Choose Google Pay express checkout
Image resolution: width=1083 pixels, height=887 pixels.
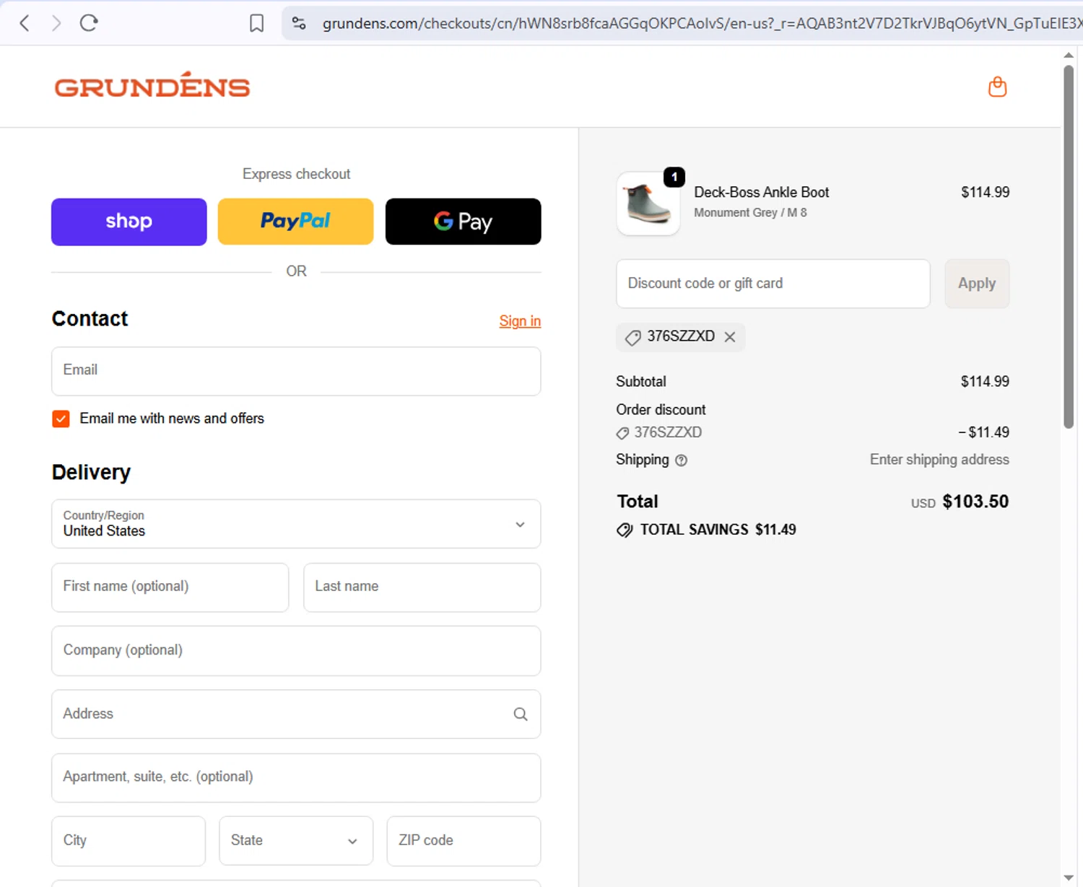click(x=464, y=222)
